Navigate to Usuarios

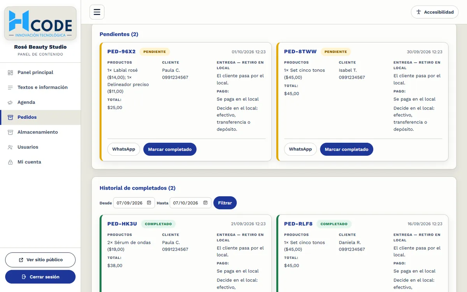40,147
